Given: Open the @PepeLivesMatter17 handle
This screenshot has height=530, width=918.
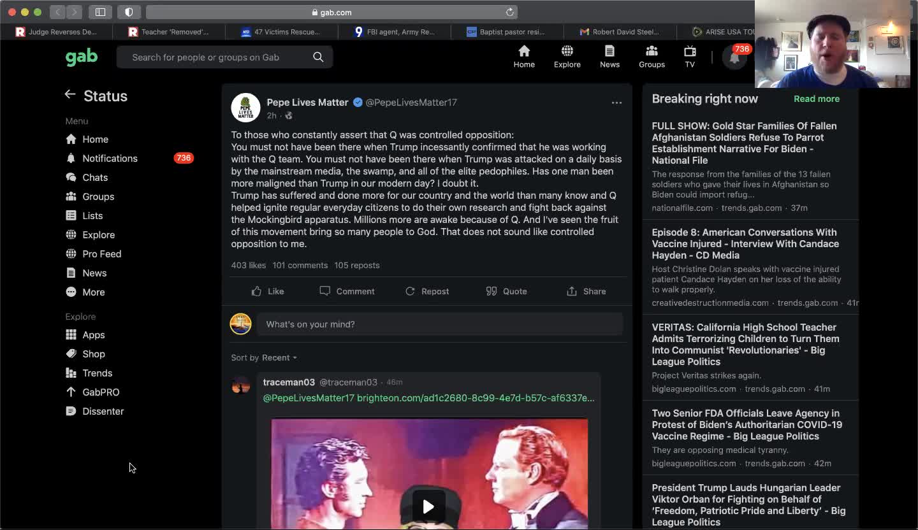Looking at the screenshot, I should pyautogui.click(x=411, y=102).
